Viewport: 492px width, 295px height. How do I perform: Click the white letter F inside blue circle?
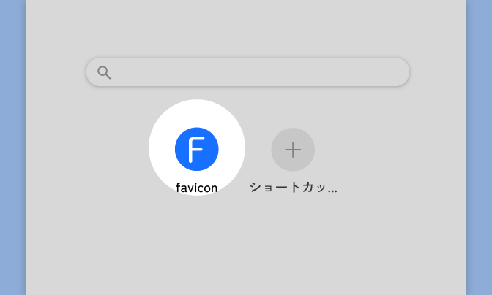coord(196,150)
